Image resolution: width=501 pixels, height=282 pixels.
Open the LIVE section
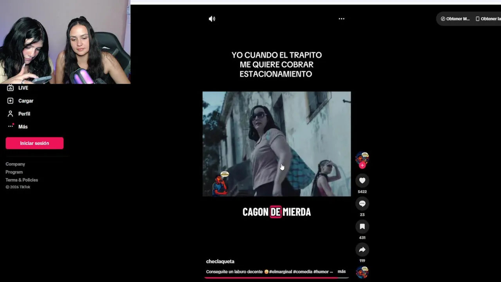coord(23,88)
